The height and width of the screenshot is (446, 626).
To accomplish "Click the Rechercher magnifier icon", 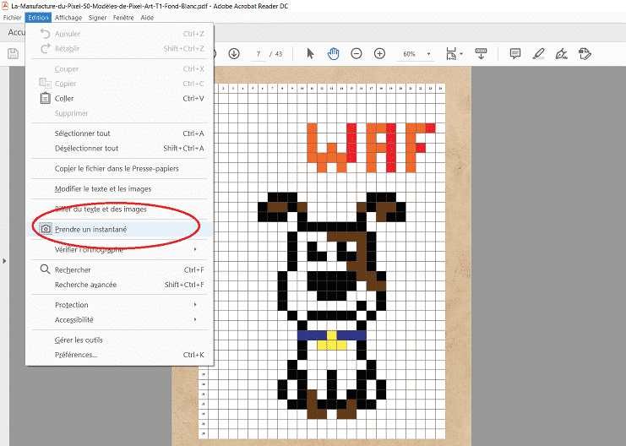I will click(45, 269).
